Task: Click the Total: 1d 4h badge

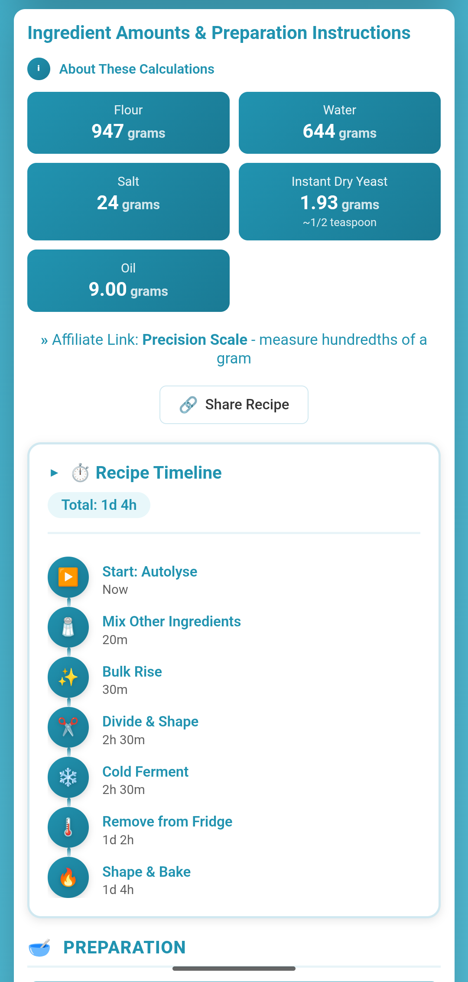Action: [x=99, y=505]
